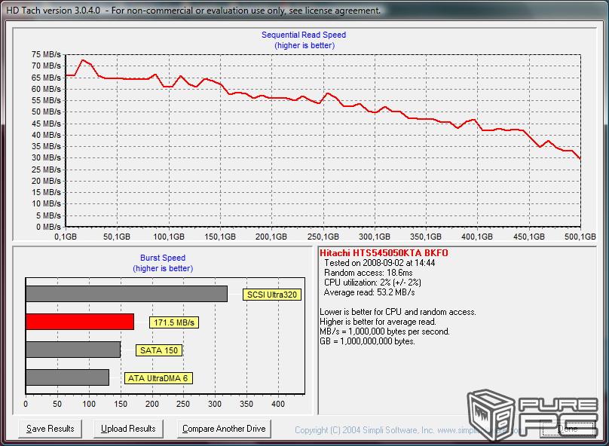The image size is (609, 446).
Task: Click the HD Tach version 3.0.4.0 title bar
Action: point(304,11)
